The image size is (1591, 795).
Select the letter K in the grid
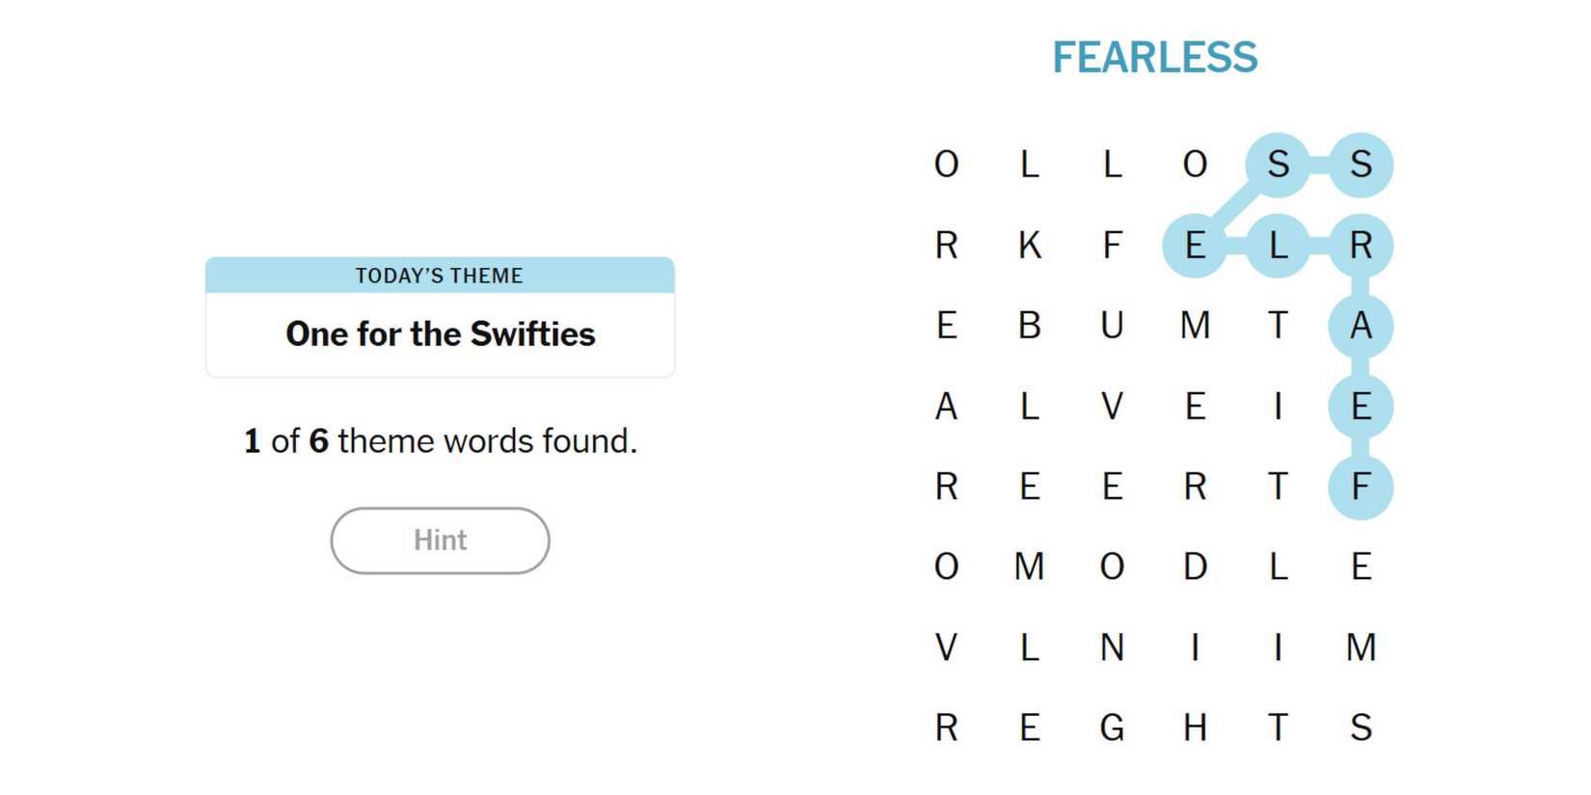coord(1029,246)
